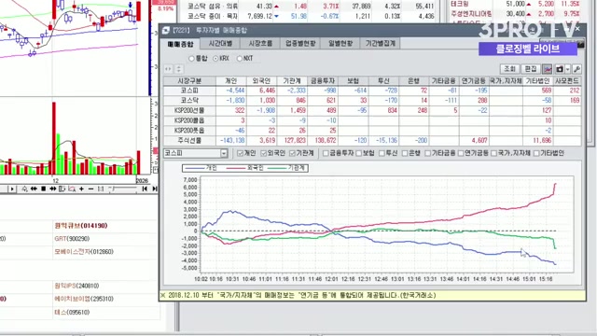Click the minus zoom-out chart icon

point(91,189)
